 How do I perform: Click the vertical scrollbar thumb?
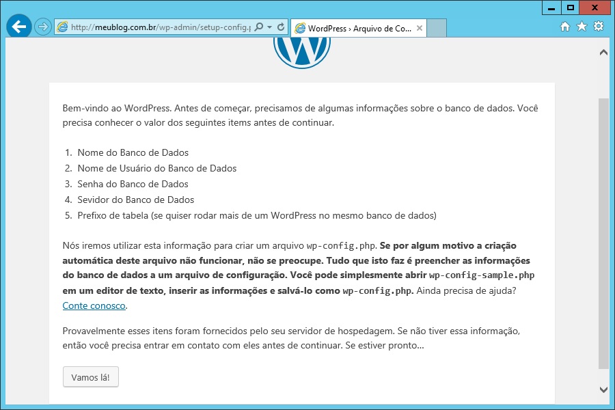(603, 234)
